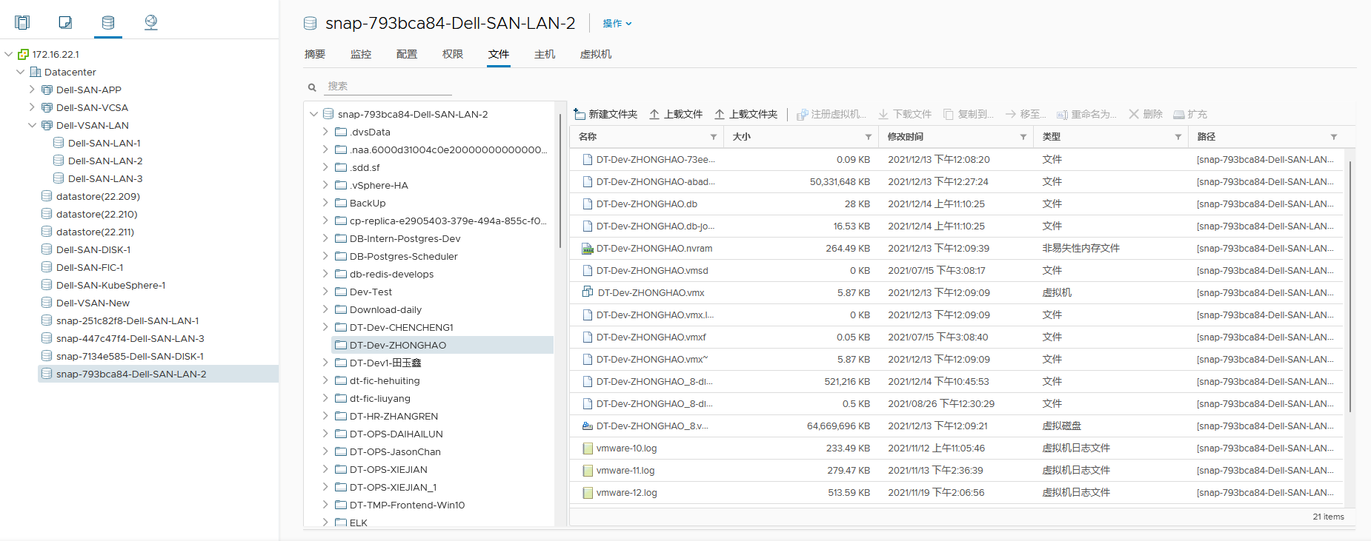This screenshot has height=541, width=1371.
Task: Open the 类型 column filter icon
Action: [x=1178, y=137]
